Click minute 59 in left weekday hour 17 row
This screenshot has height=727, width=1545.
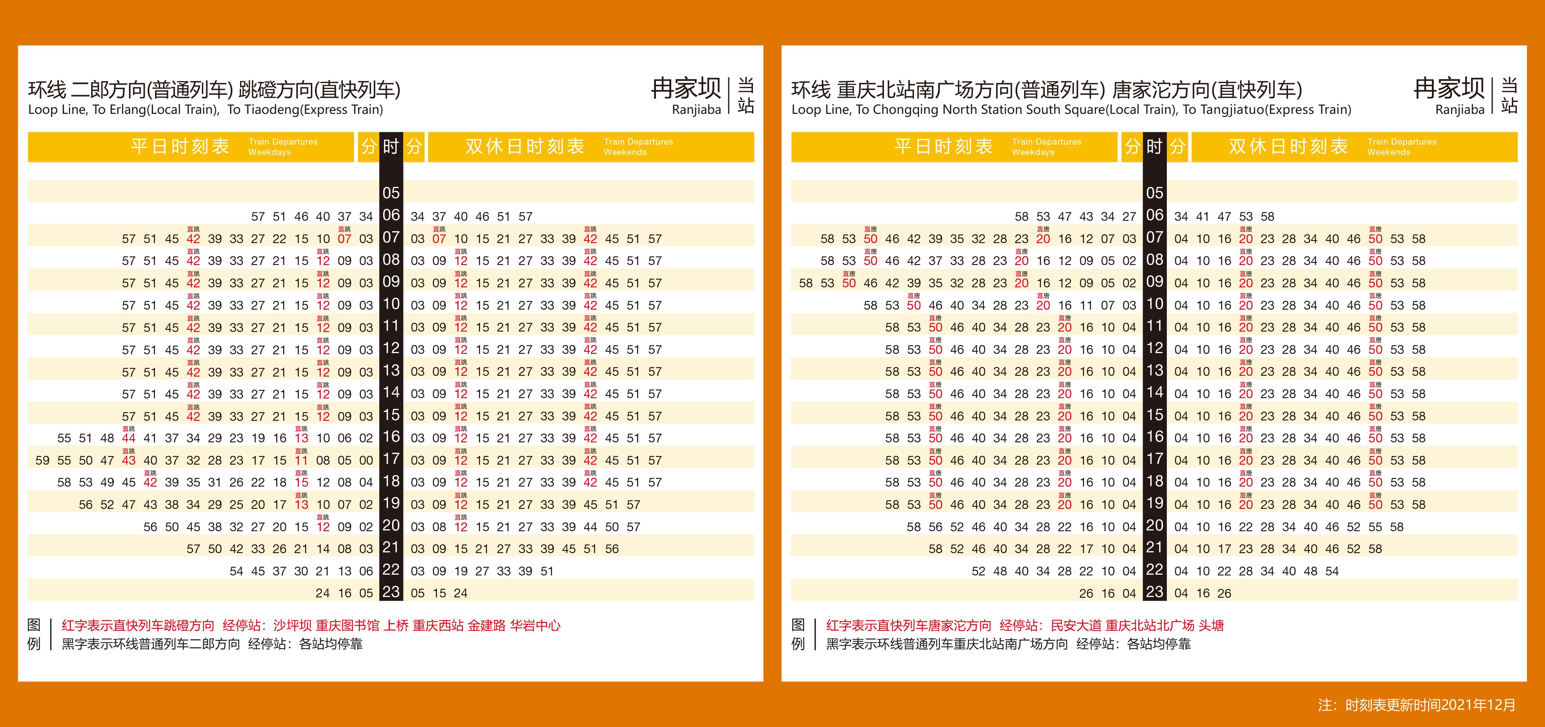click(43, 460)
